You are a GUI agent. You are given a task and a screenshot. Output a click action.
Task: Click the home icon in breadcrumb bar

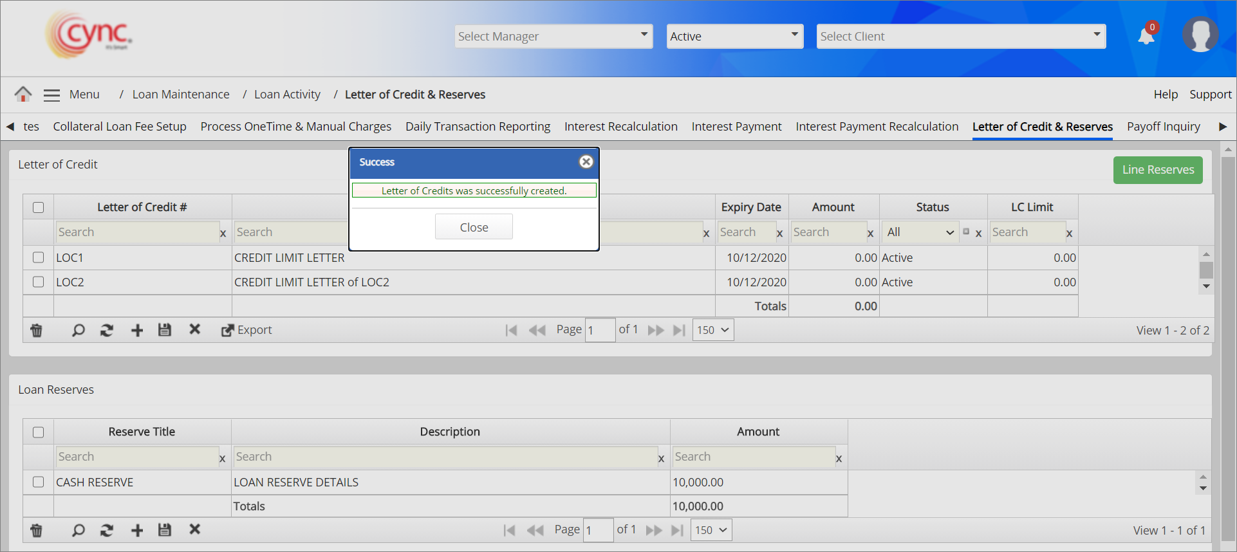click(23, 95)
